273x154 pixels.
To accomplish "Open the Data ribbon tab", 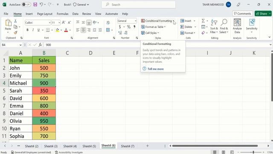I will 75,14.
